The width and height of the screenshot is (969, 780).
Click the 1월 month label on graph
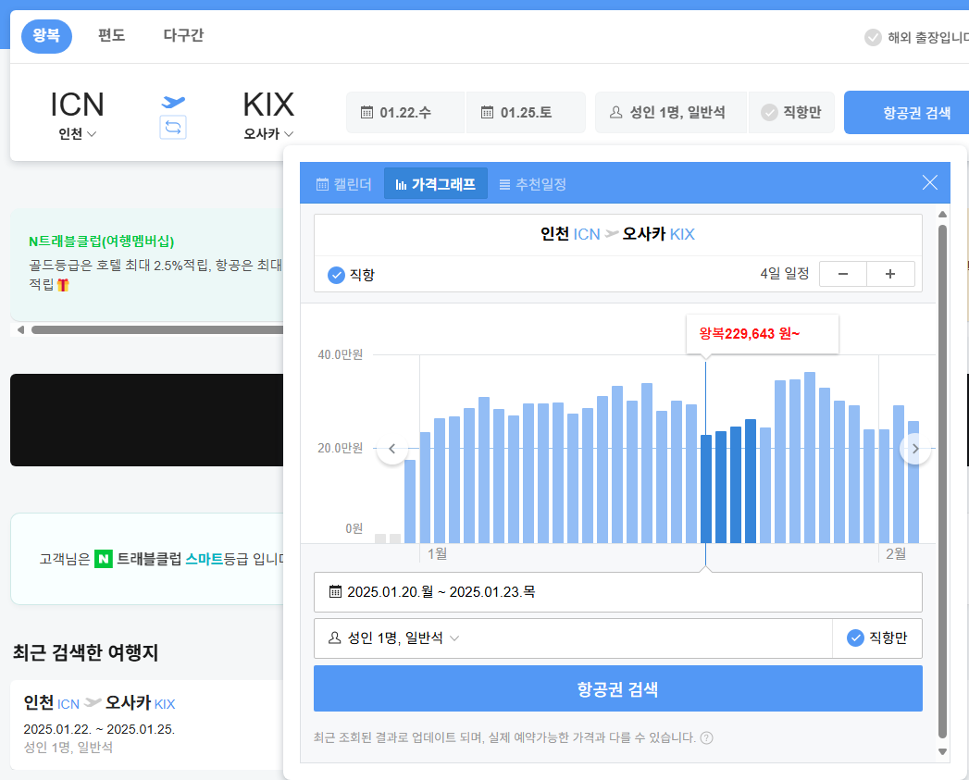pos(438,554)
